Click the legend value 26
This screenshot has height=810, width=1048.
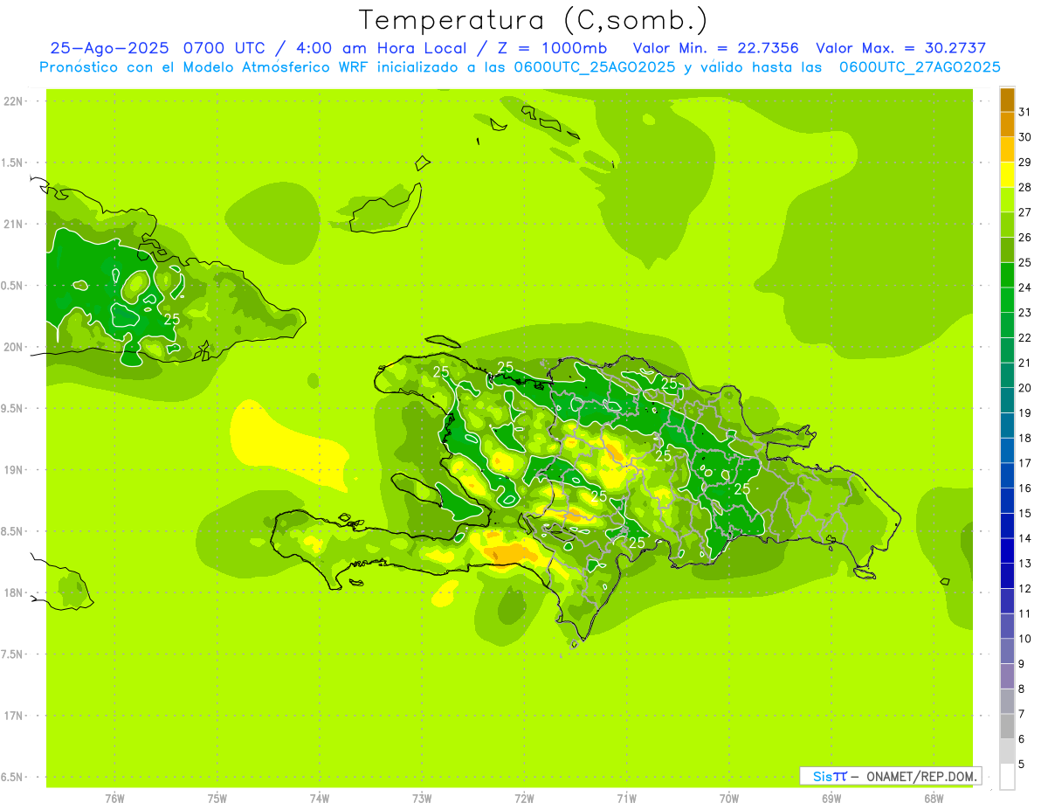(1025, 237)
